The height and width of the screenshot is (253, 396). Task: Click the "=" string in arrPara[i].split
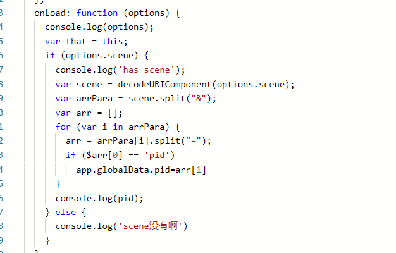click(x=194, y=141)
